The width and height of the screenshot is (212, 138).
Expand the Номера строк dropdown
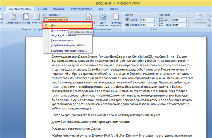55,20
